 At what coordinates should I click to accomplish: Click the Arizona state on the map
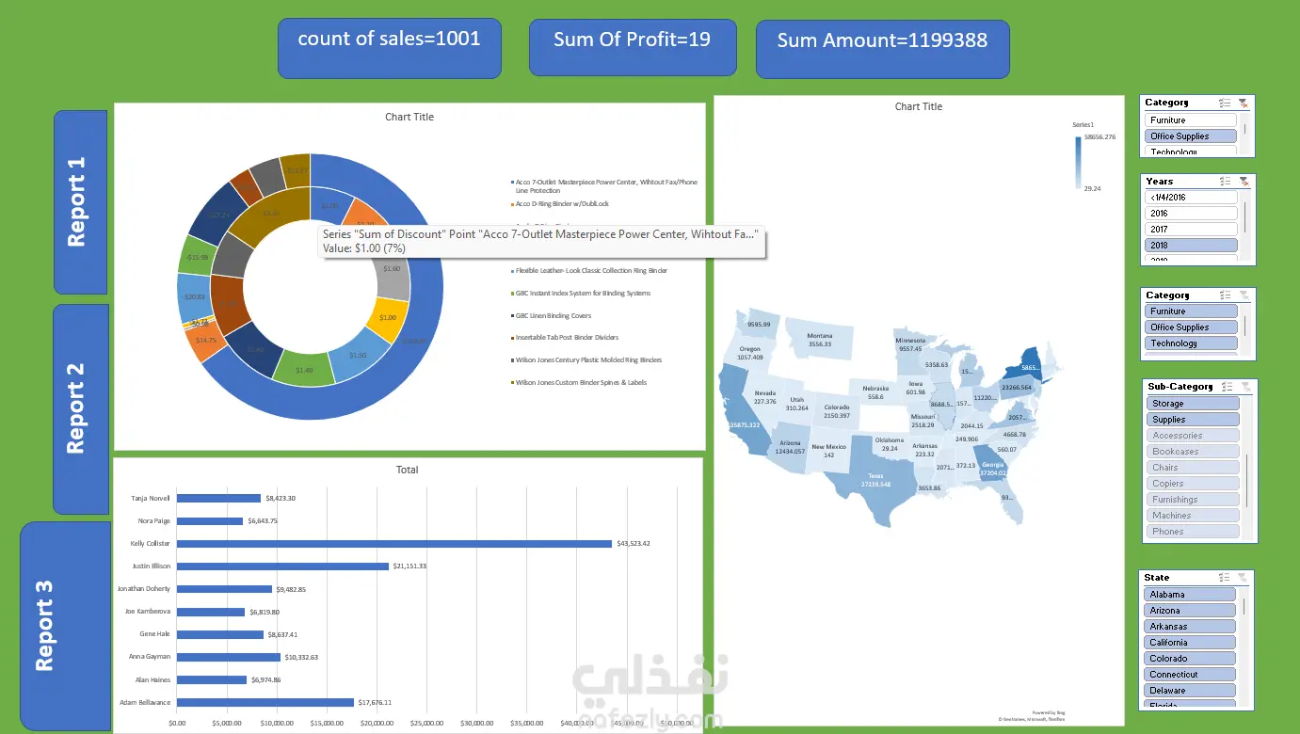coord(789,447)
